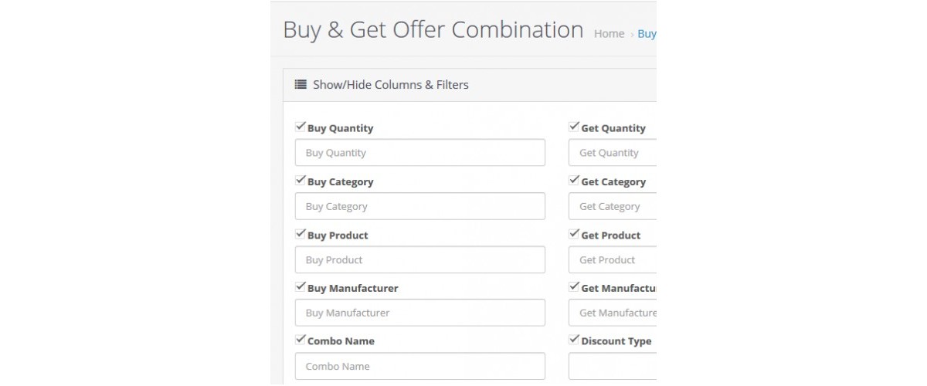Screen dimensions: 927x386
Task: Focus the Get Quantity filter field
Action: (613, 153)
